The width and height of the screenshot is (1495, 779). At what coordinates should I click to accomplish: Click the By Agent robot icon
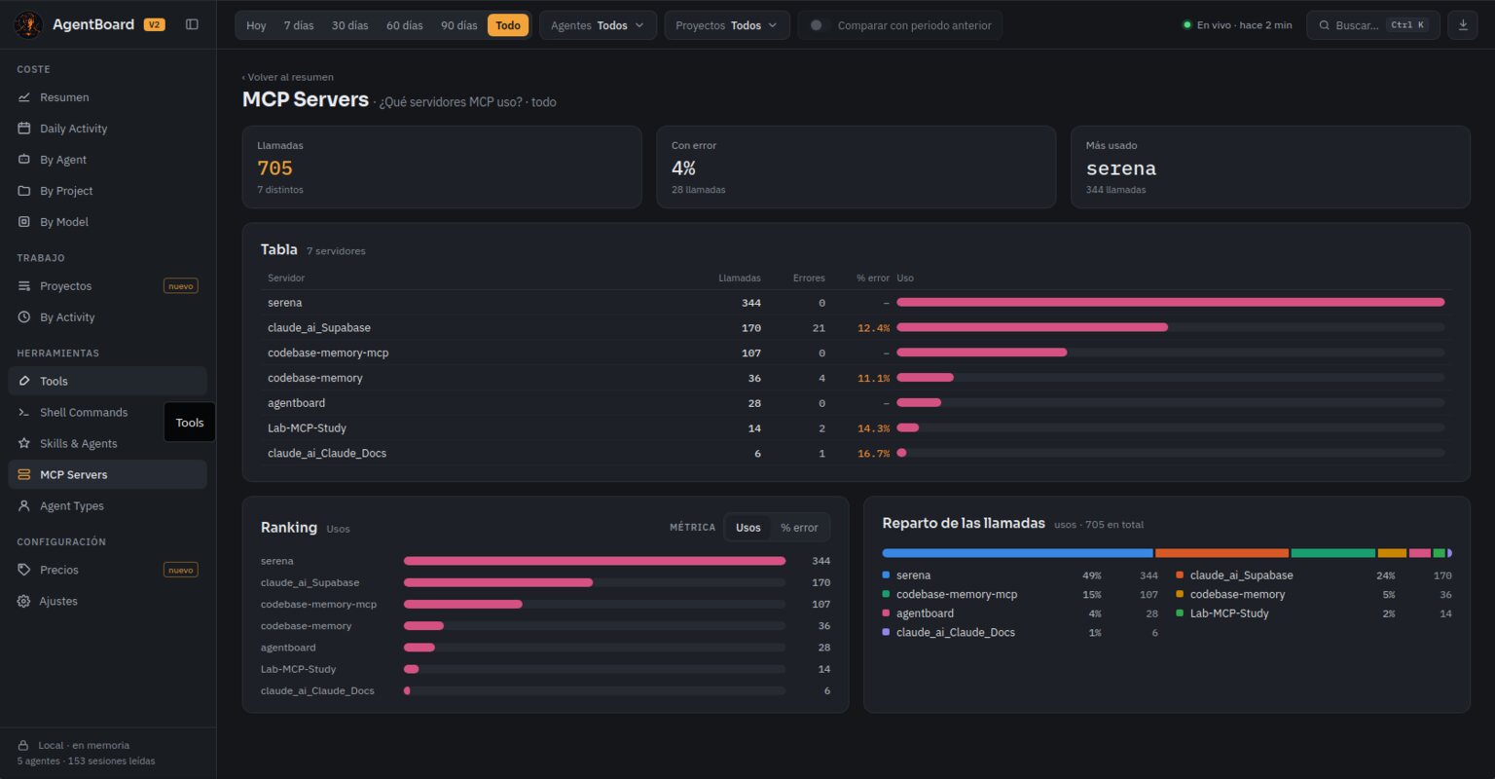tap(24, 160)
